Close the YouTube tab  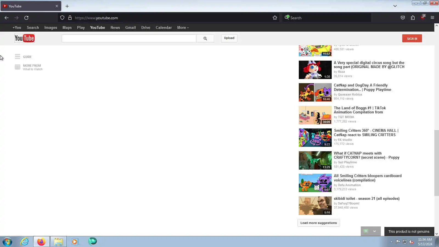57,6
